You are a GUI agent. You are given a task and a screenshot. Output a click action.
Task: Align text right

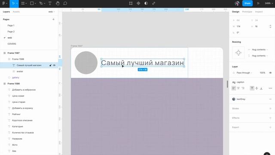click(243, 88)
